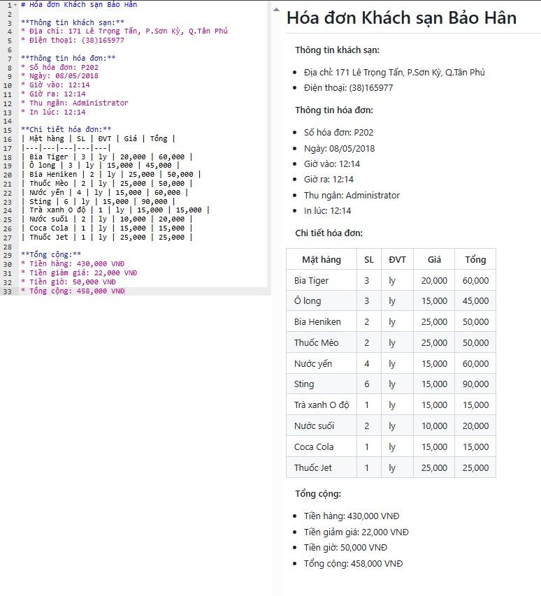Image resolution: width=541 pixels, height=596 pixels.
Task: Click preview bold text 'Thông tin khách sạn:'
Action: pyautogui.click(x=337, y=50)
